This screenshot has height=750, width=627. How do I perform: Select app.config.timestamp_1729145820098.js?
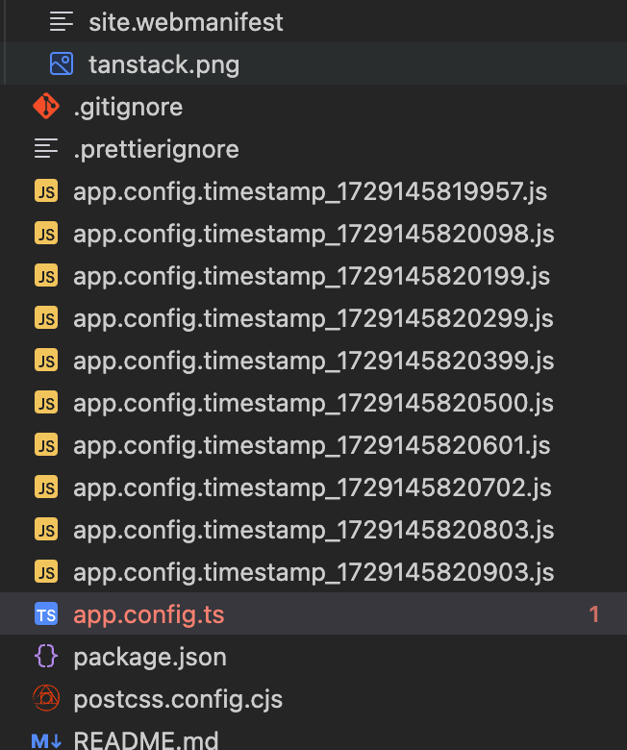313,234
